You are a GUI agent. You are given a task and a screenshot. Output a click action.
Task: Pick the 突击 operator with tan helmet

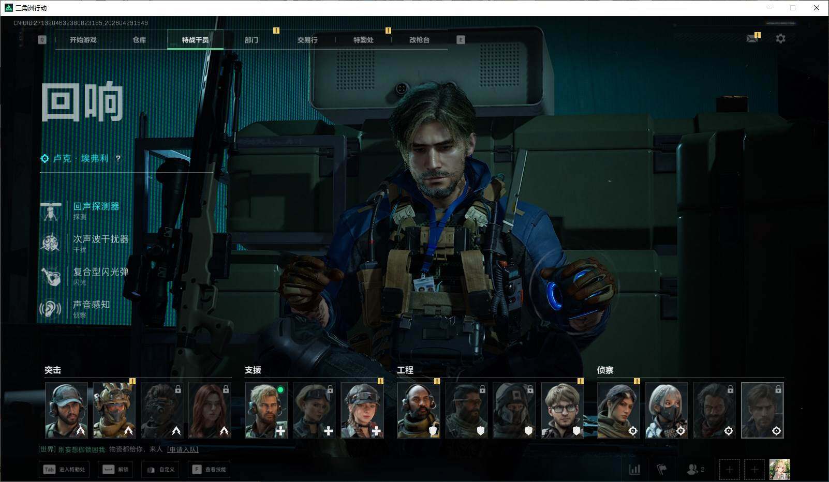point(114,410)
